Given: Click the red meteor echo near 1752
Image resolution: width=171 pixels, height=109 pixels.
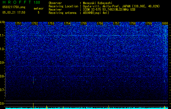Looking at the screenshot, I should (x=33, y=81).
